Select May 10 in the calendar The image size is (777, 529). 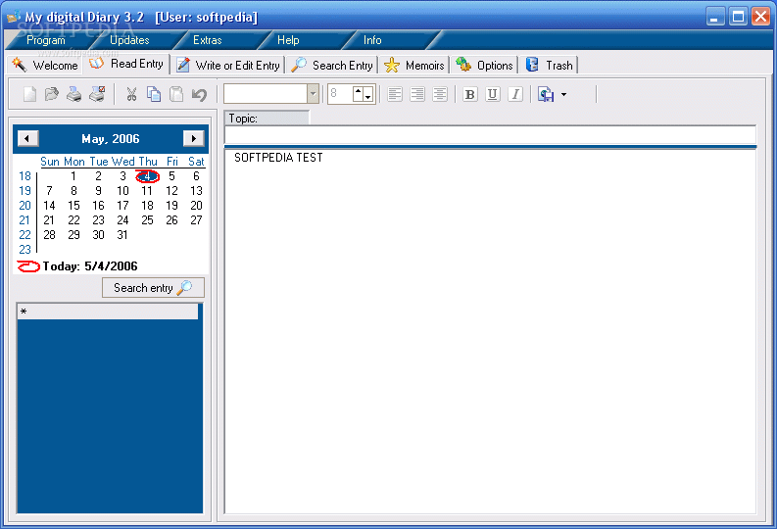coord(122,191)
